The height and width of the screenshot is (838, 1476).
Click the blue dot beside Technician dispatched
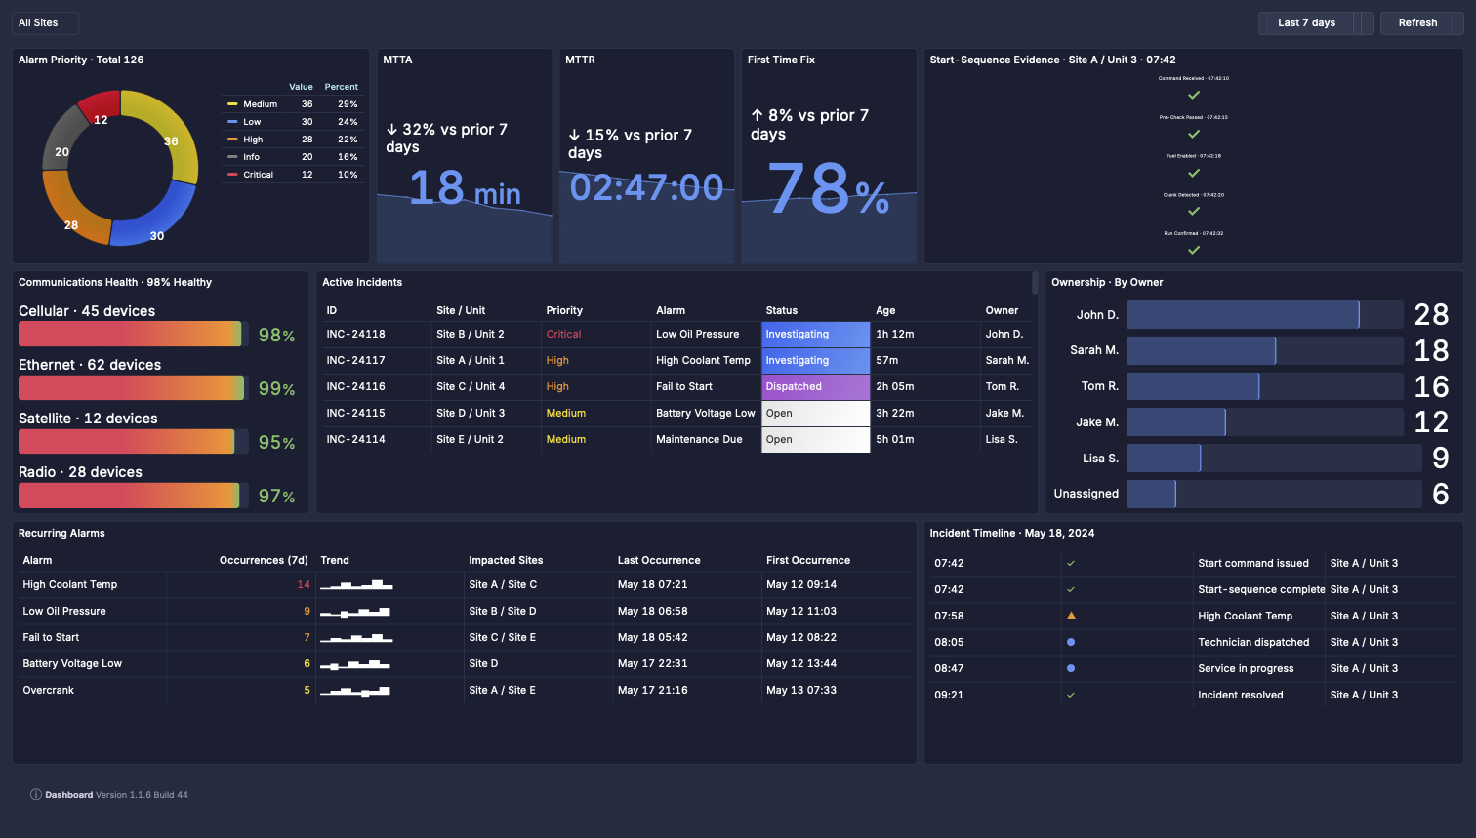click(1071, 642)
